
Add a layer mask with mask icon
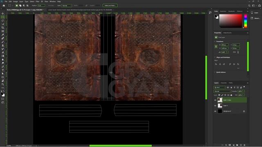(x=230, y=145)
